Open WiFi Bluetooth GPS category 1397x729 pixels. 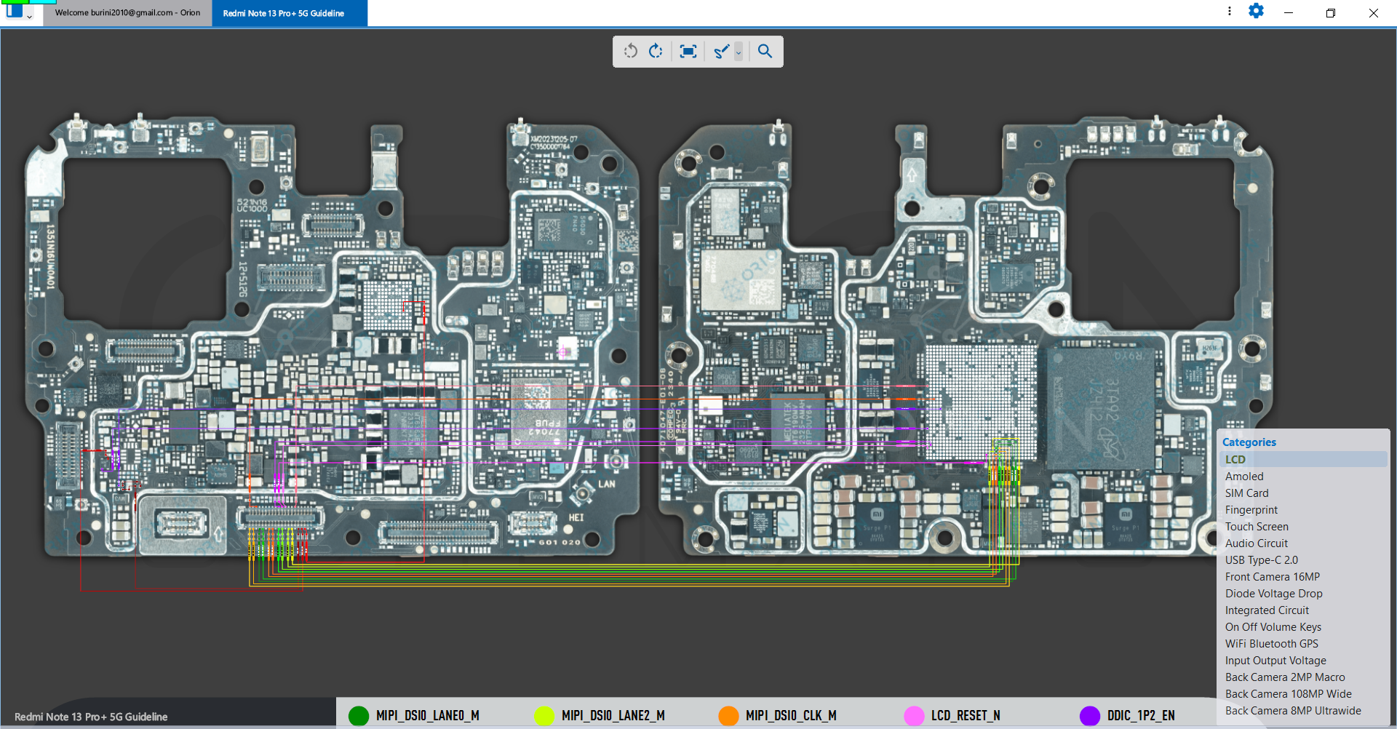[1303, 643]
